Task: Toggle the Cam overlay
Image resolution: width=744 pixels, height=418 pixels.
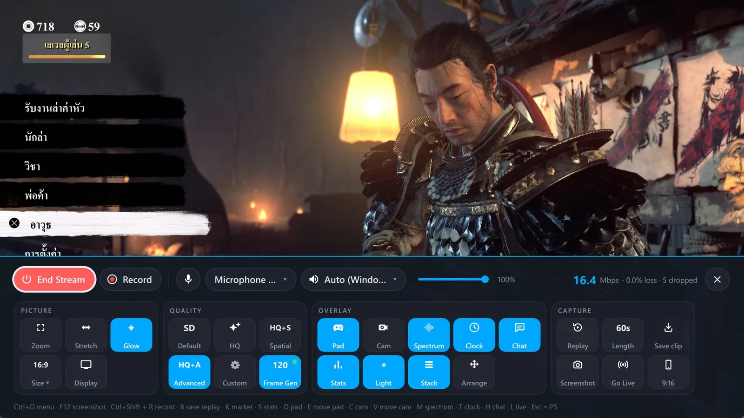Action: (384, 335)
